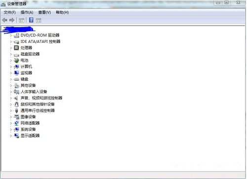Image resolution: width=247 pixels, height=179 pixels.
Task: Click the Forward arrow toolbar icon
Action: (12, 20)
